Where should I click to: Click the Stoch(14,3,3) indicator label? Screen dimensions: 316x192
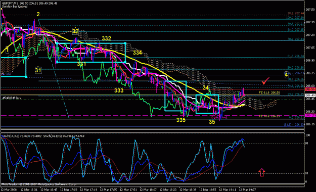22,136
